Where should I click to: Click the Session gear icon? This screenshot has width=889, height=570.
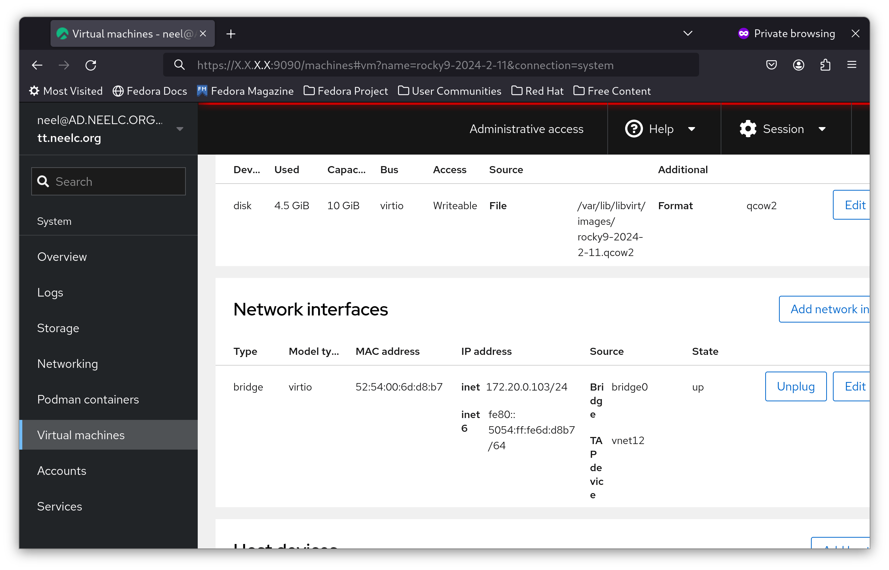[x=748, y=129]
